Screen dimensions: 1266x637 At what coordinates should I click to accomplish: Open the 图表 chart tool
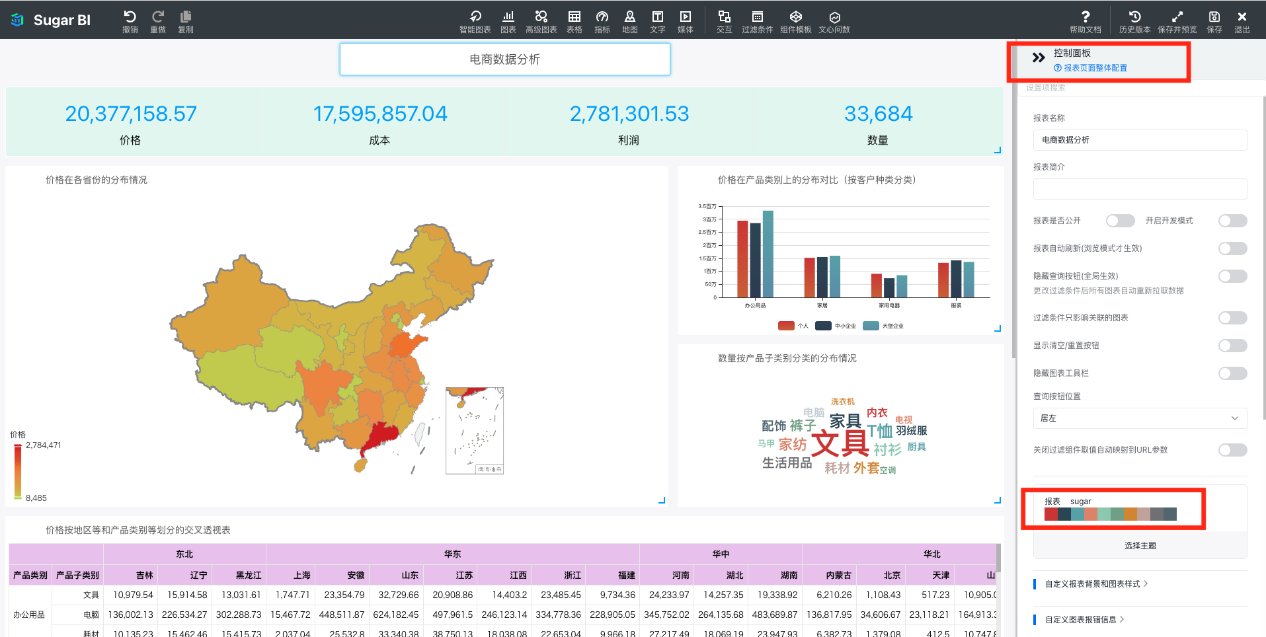coord(508,21)
